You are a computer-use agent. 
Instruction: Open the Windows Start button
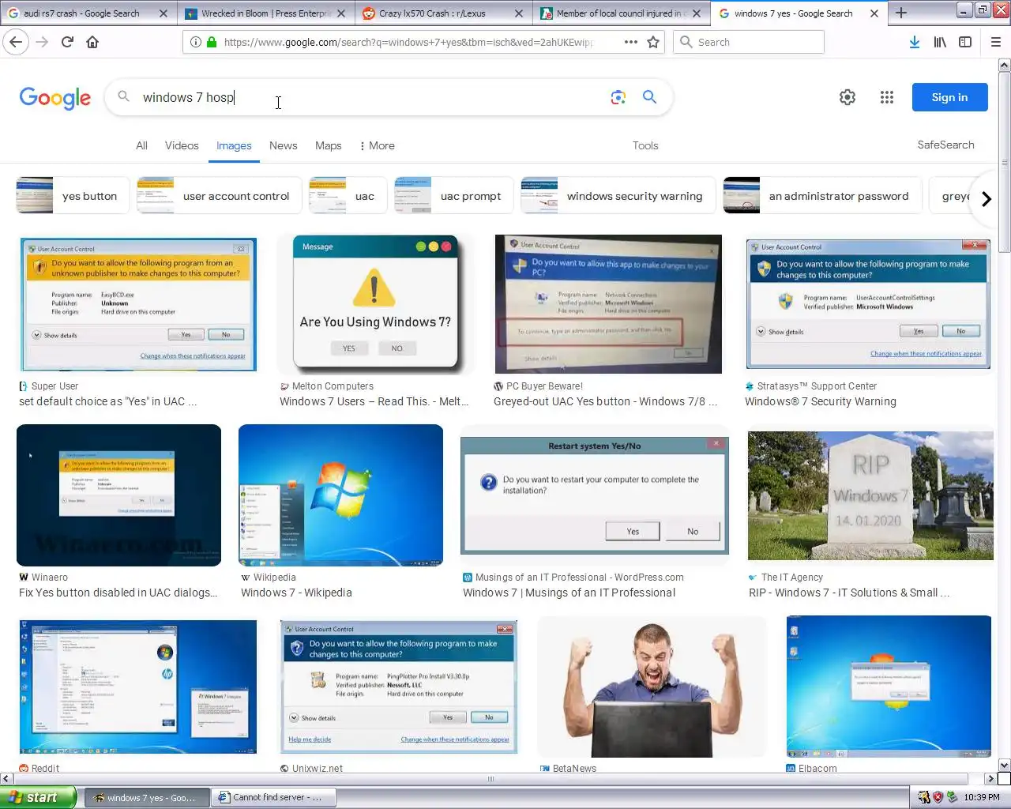click(38, 797)
